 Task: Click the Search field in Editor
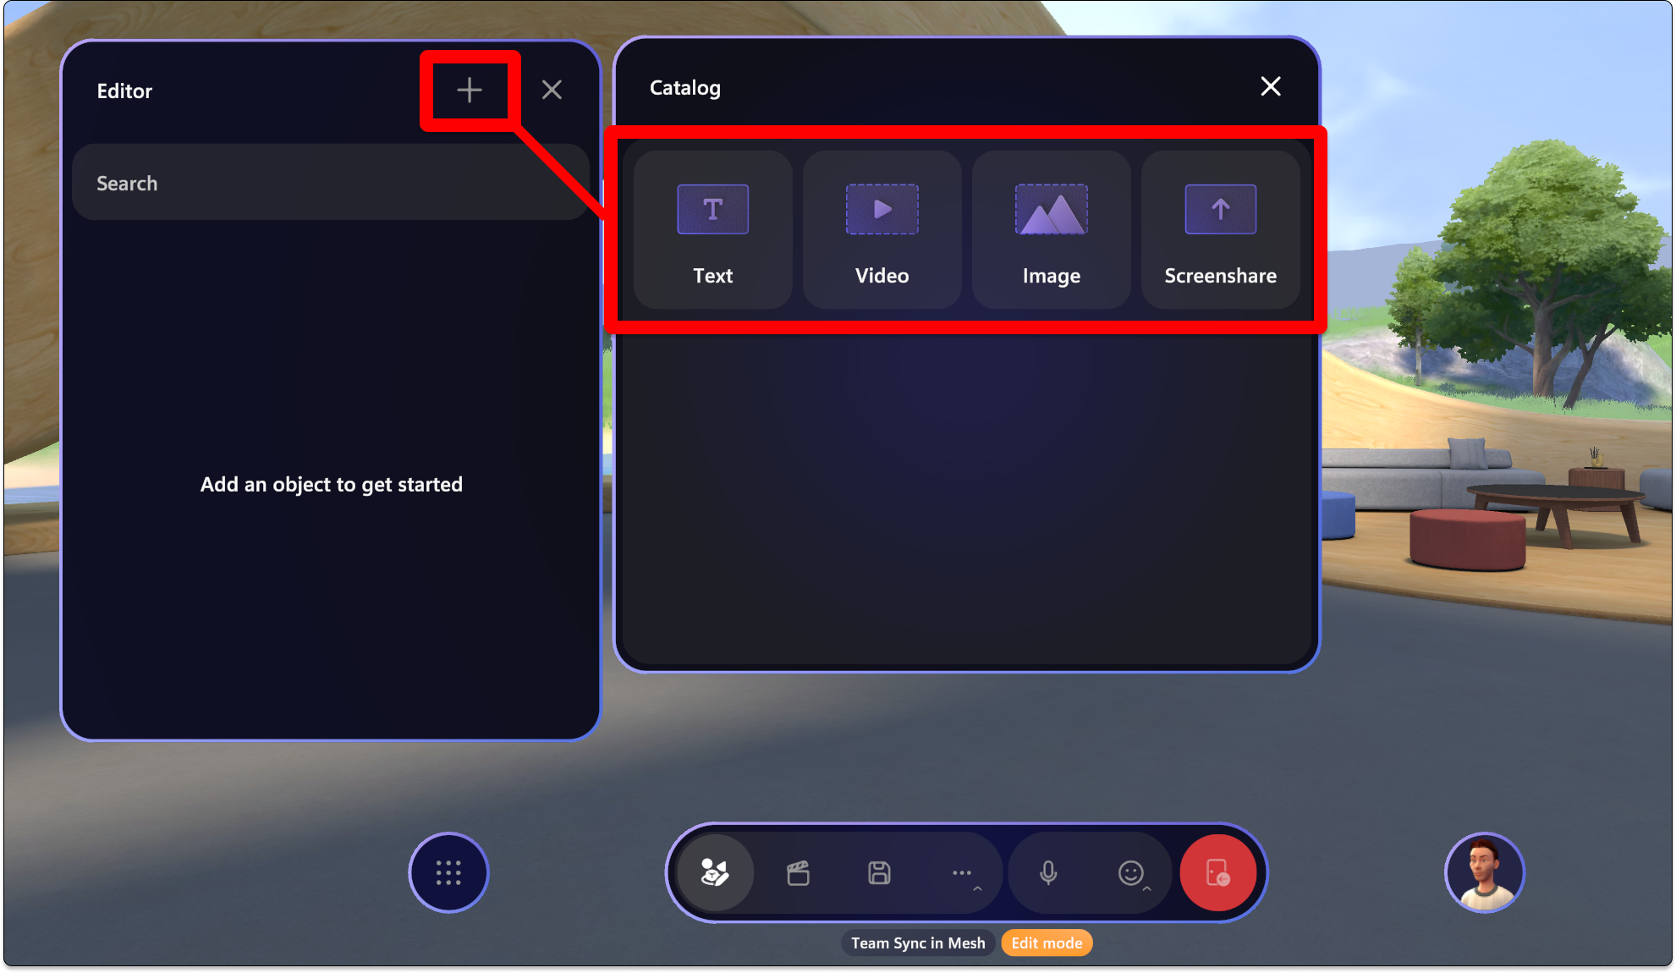329,183
